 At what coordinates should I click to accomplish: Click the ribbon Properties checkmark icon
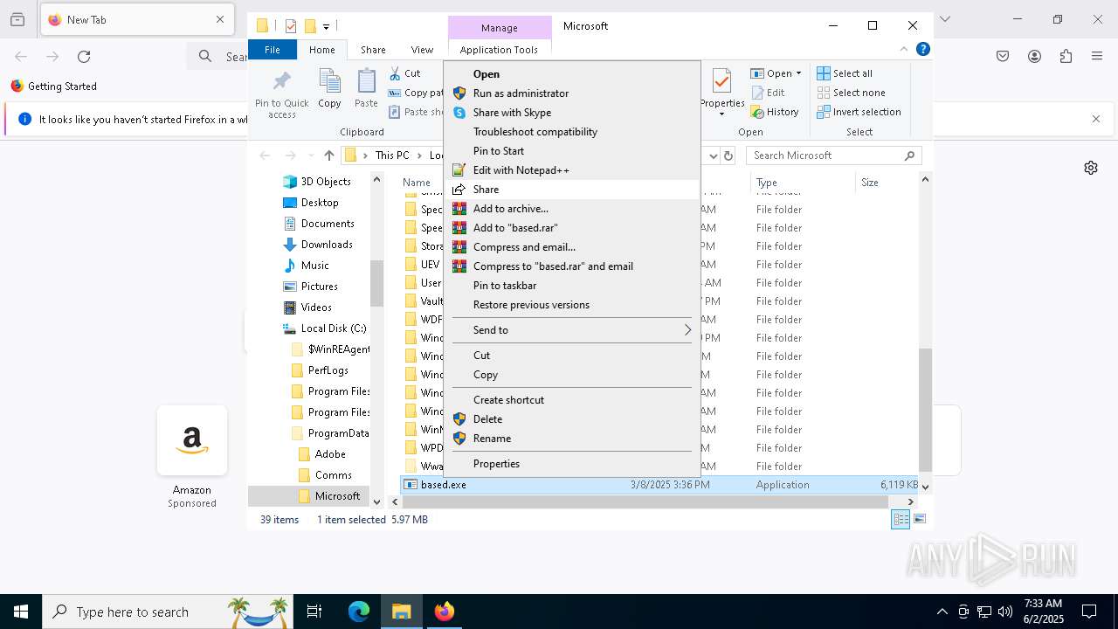pyautogui.click(x=721, y=81)
